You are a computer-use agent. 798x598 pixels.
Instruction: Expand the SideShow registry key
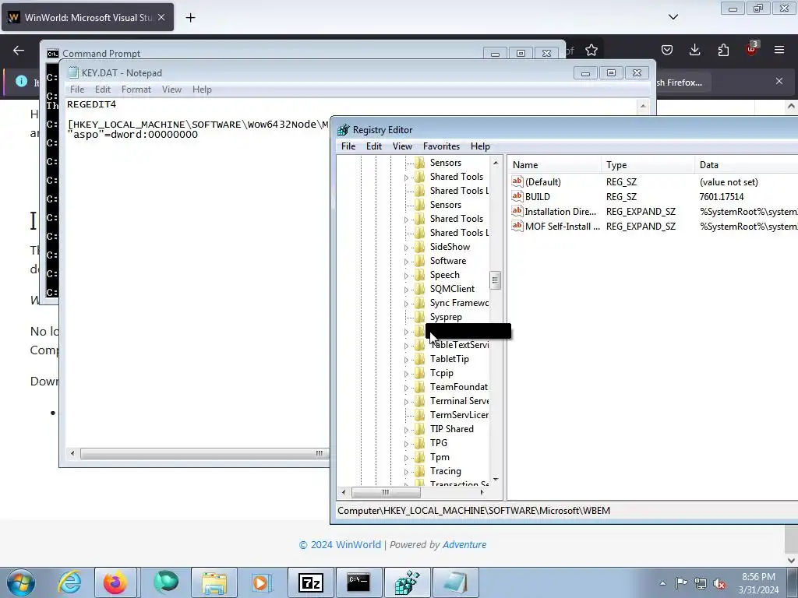406,248
